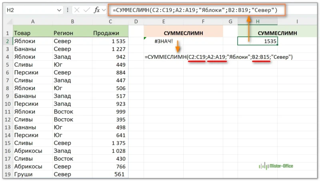Select column A header
Viewport: 320px width, 181px height.
pos(32,21)
